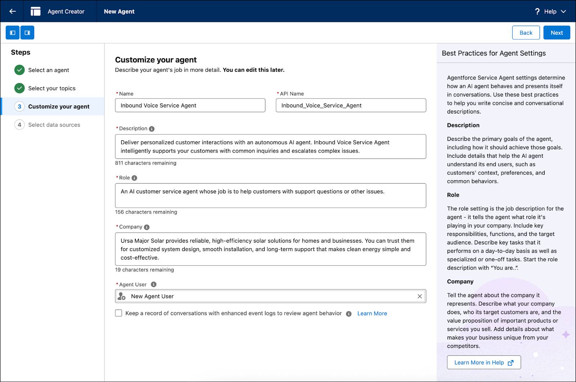Screen dimensions: 576x382
Task: Enable keeping a record of conversations with event logs
Action: 118,313
